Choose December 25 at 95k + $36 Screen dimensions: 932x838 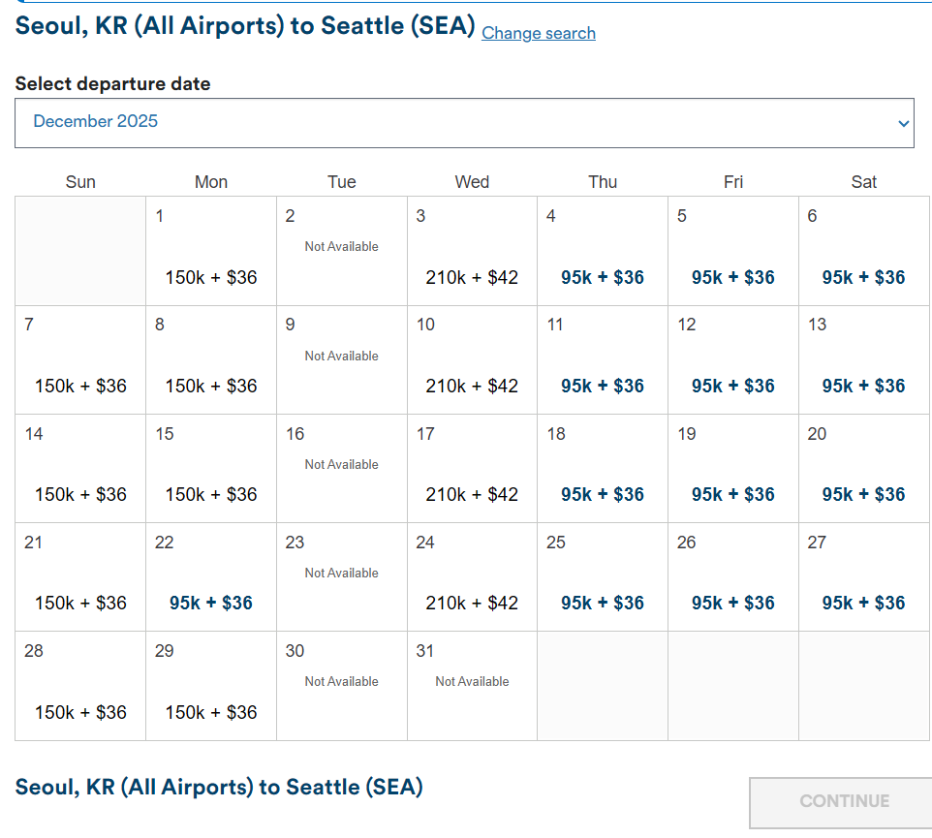pyautogui.click(x=603, y=577)
